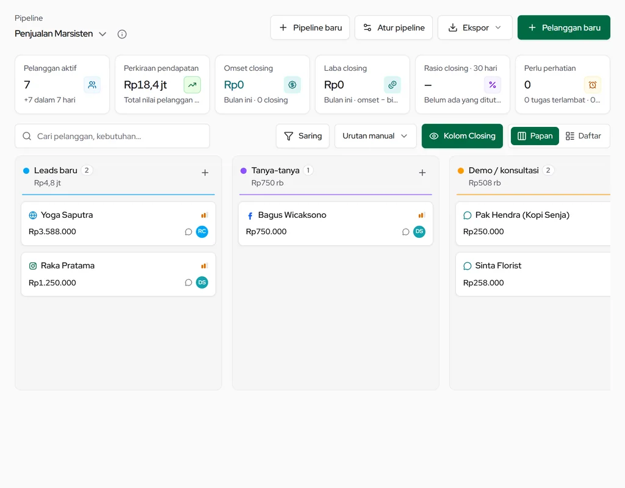Screen dimensions: 625x488
Task: Click the info icon beside Penjualan Marsisten
Action: 122,34
